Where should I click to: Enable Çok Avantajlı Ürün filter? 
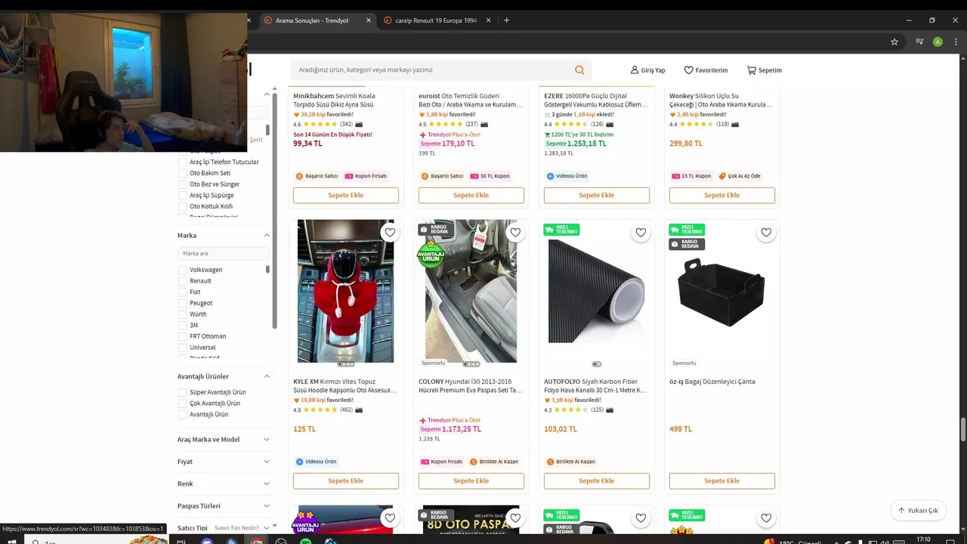(x=182, y=403)
